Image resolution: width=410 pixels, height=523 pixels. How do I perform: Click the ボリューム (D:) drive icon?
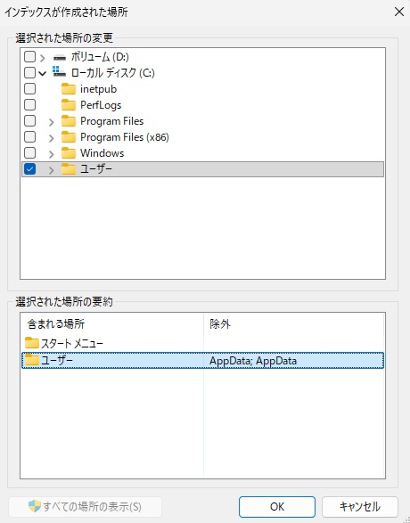[x=60, y=57]
